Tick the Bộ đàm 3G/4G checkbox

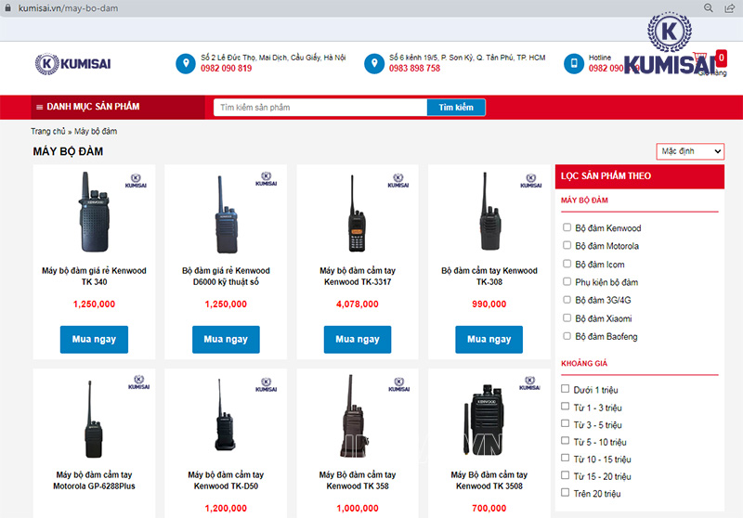[567, 299]
